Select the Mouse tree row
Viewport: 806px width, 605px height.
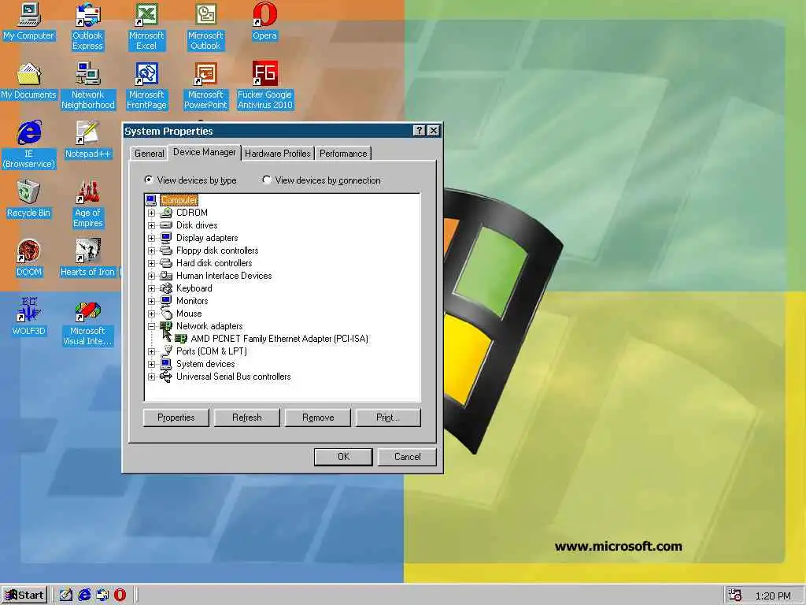189,314
